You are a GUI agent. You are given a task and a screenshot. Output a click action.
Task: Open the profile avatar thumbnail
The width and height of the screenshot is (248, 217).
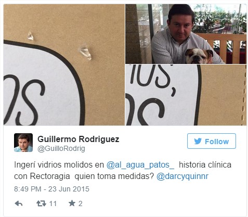(x=23, y=143)
